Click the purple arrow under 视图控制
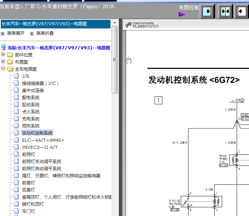 click(x=182, y=14)
